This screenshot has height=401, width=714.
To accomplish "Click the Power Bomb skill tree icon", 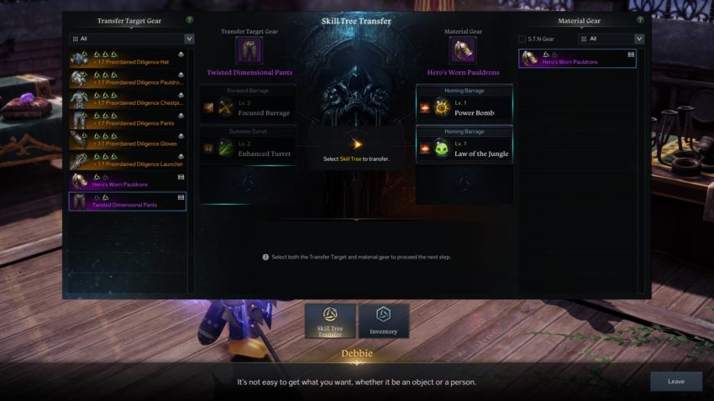I will pyautogui.click(x=442, y=107).
